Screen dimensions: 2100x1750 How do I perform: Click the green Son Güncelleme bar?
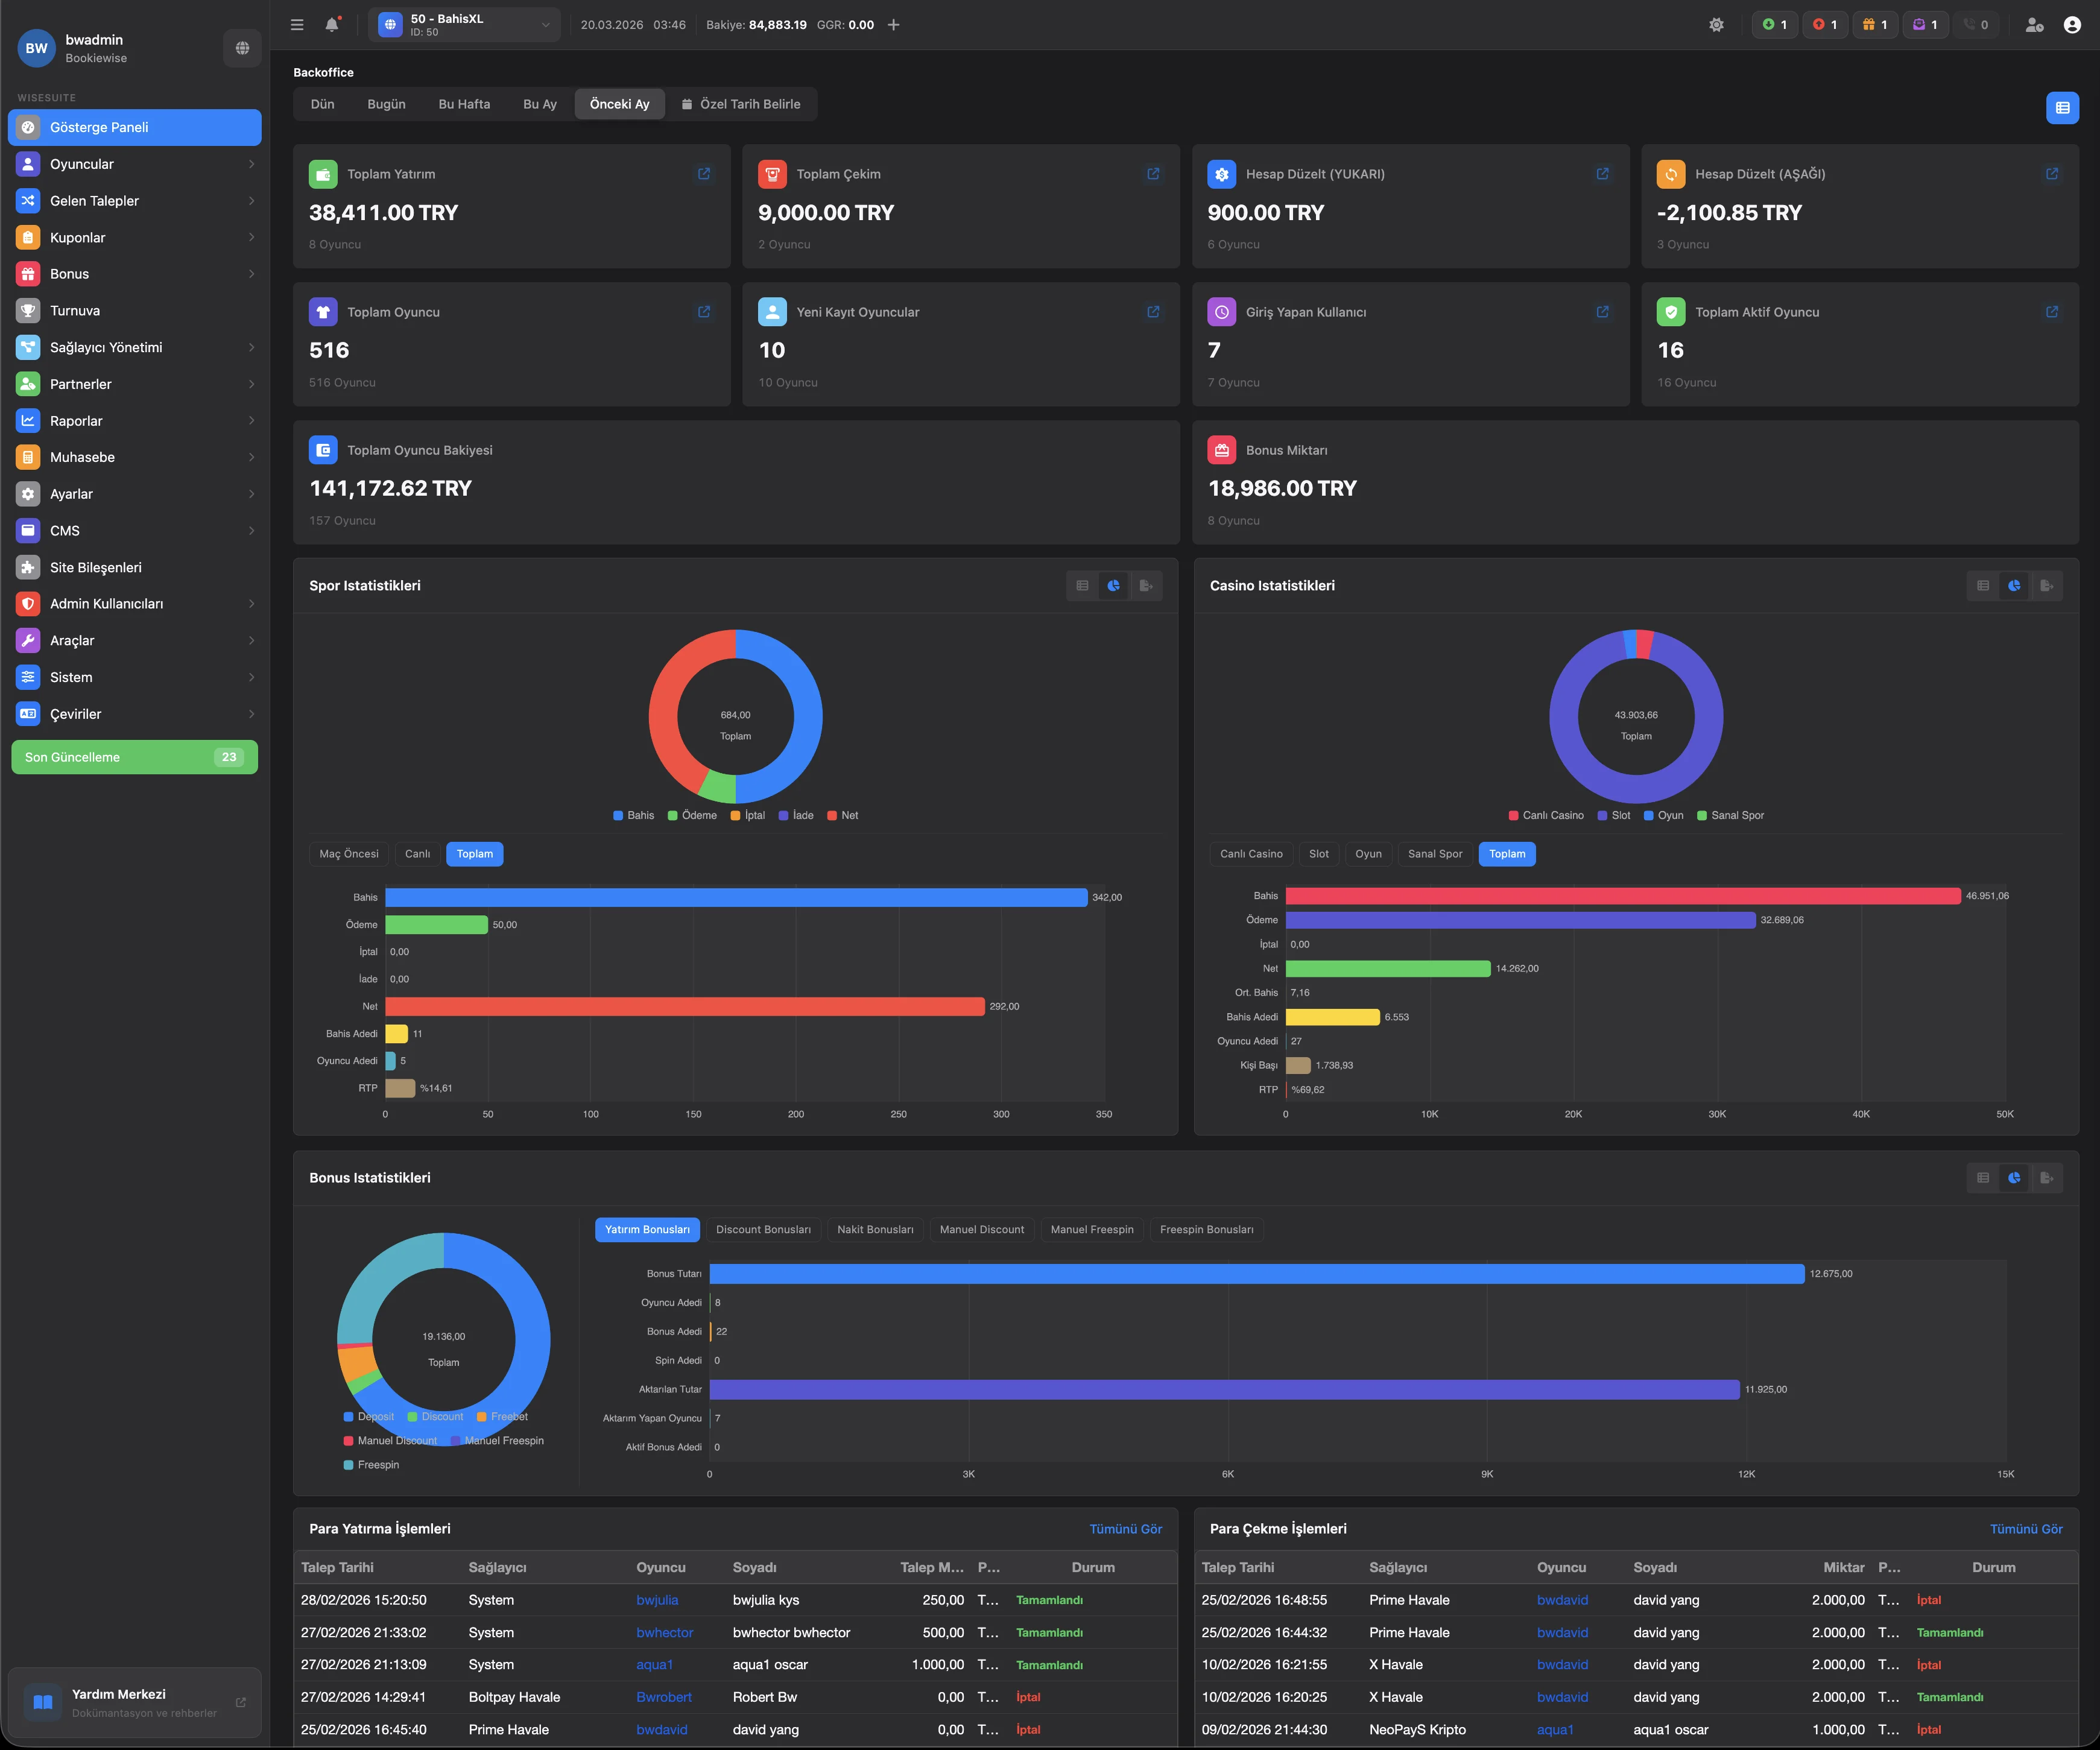click(134, 757)
